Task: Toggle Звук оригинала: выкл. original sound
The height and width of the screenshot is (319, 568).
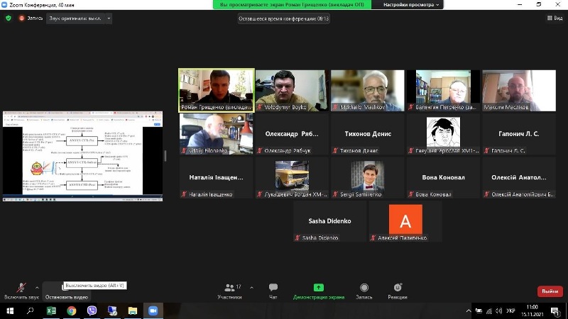Action: click(75, 18)
